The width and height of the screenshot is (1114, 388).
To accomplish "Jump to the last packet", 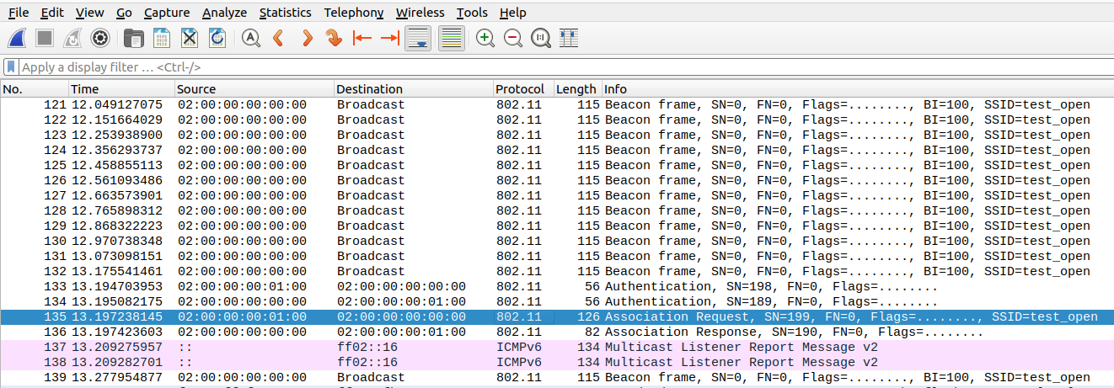I will (389, 38).
